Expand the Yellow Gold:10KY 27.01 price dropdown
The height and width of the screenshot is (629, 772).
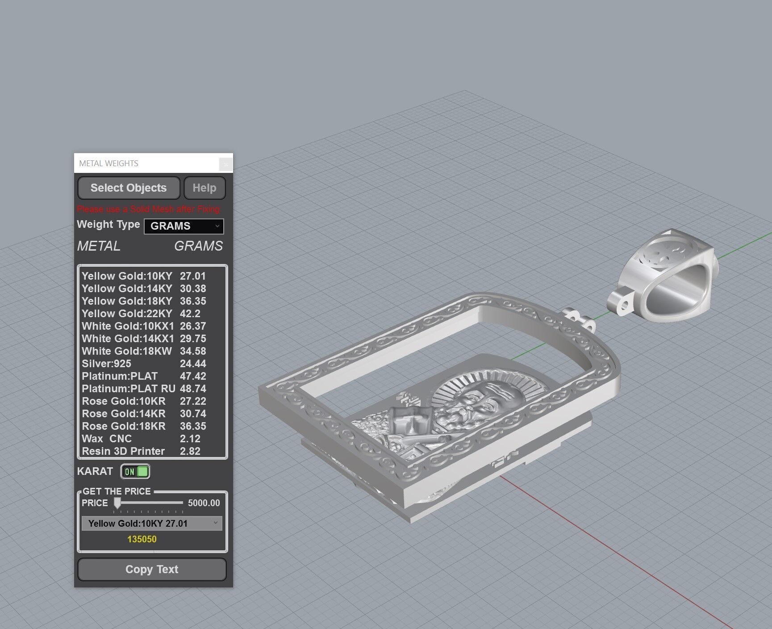pos(152,524)
